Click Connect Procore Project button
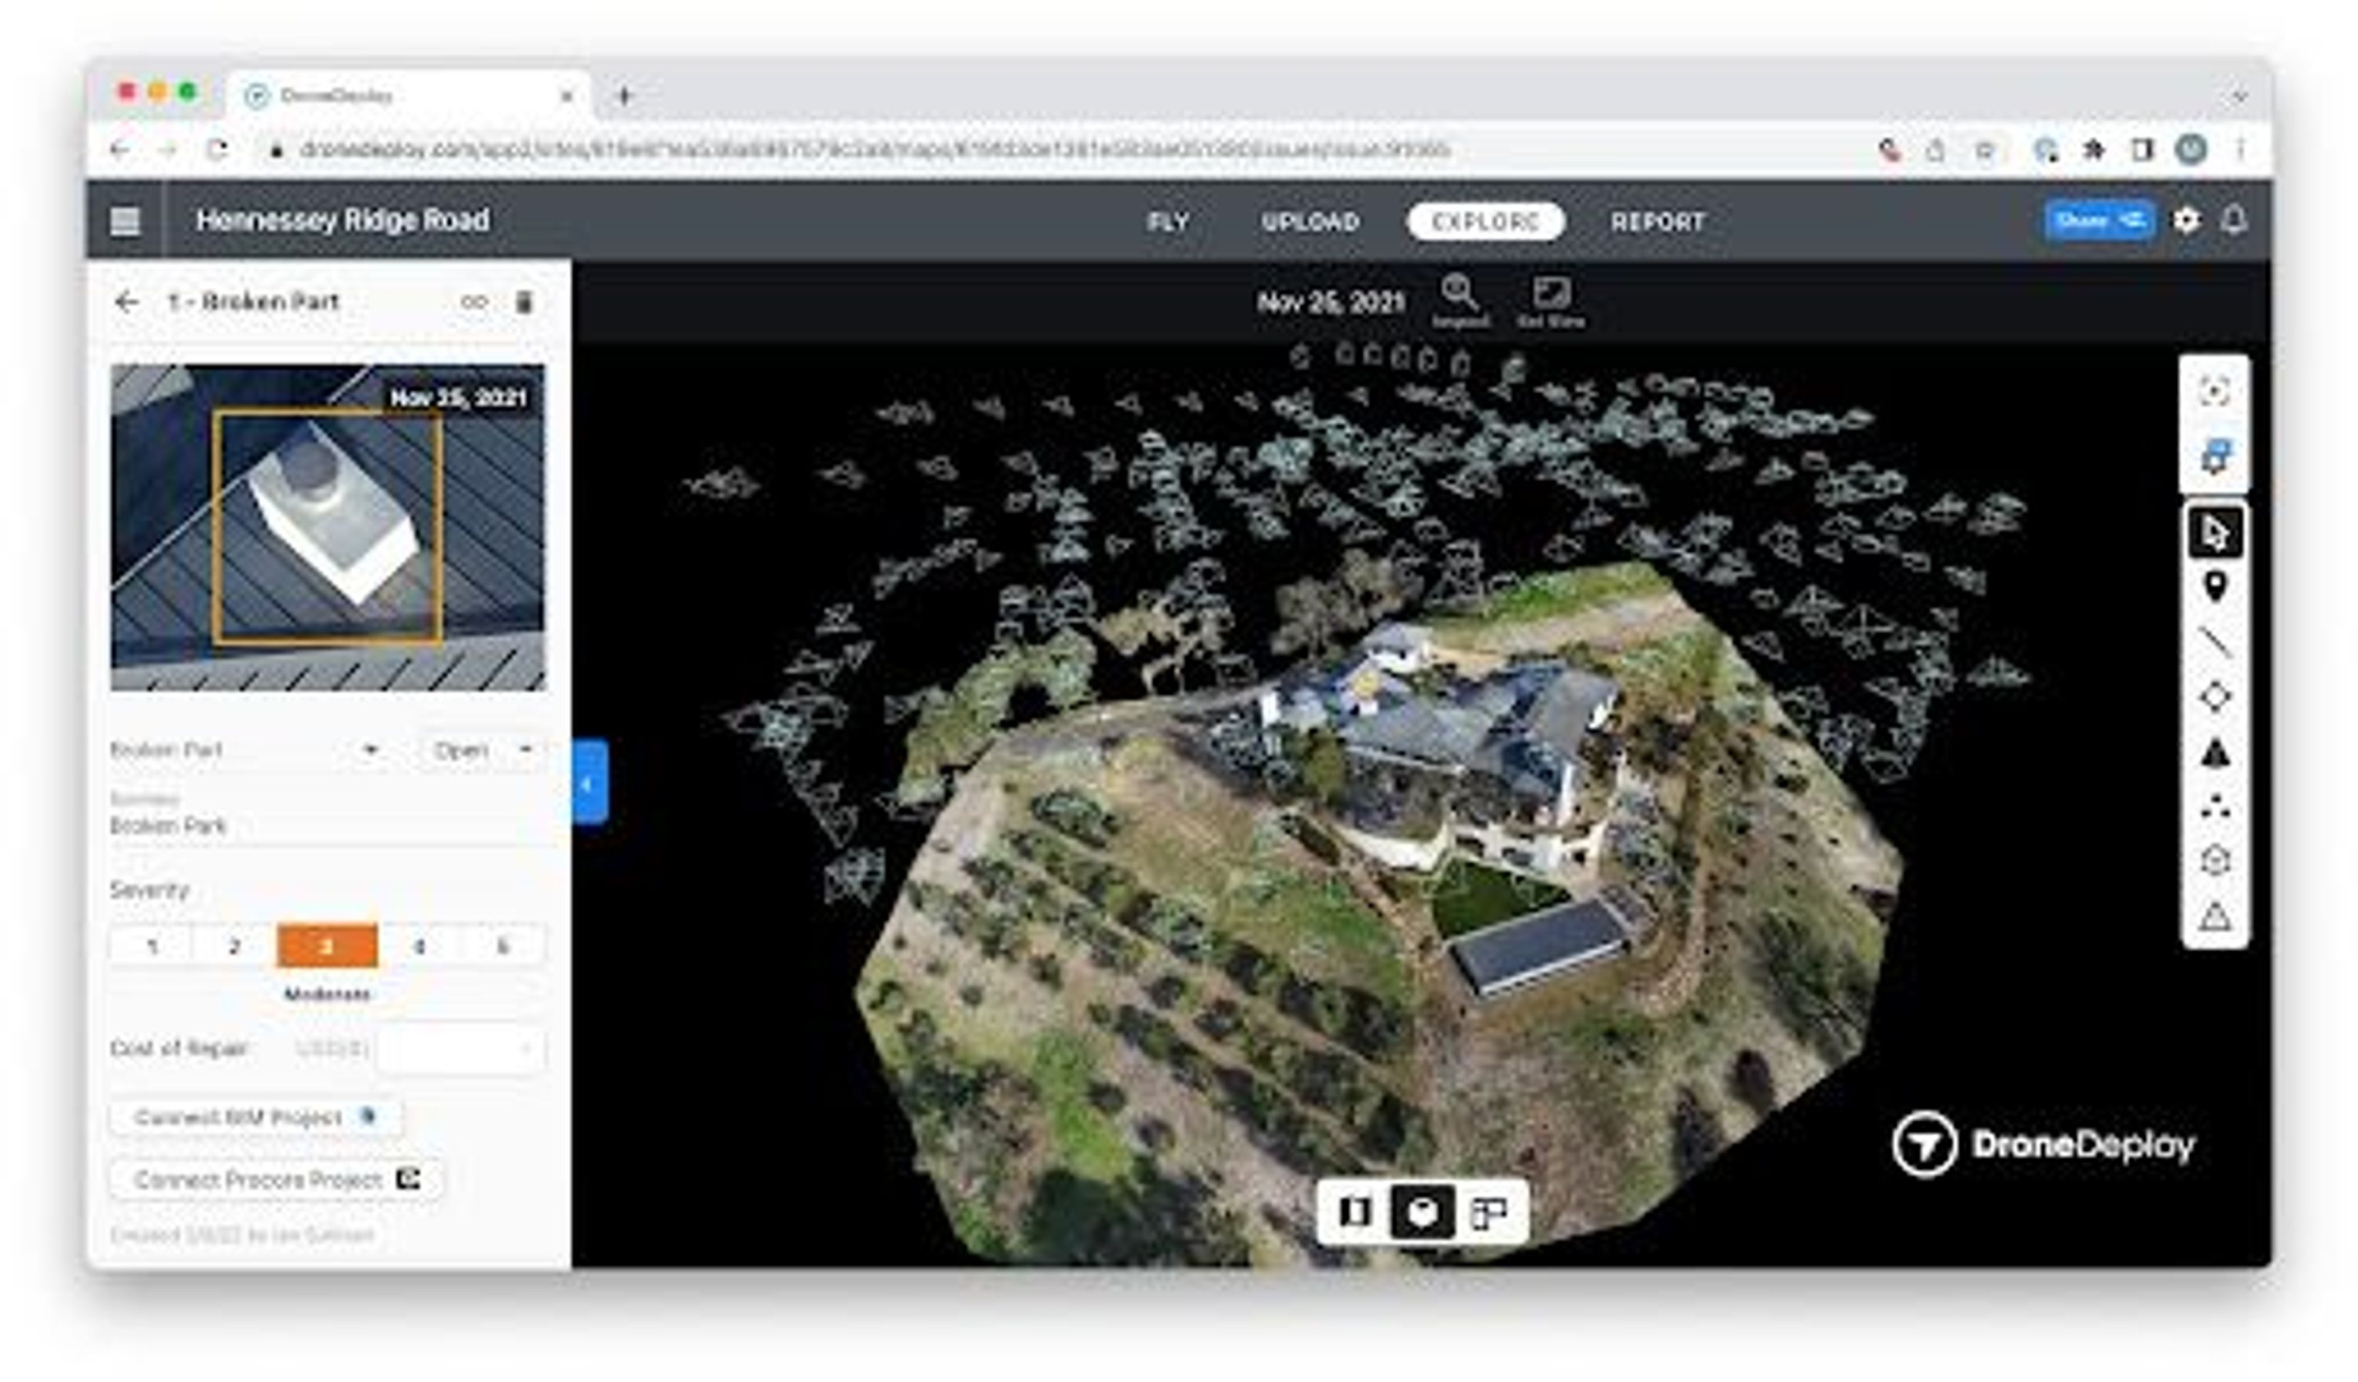 coord(276,1179)
